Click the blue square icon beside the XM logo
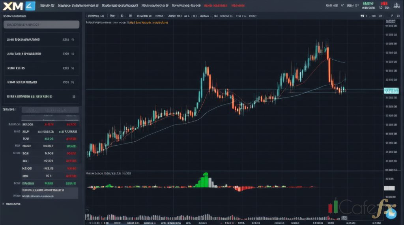This screenshot has height=225, width=404. (30, 6)
